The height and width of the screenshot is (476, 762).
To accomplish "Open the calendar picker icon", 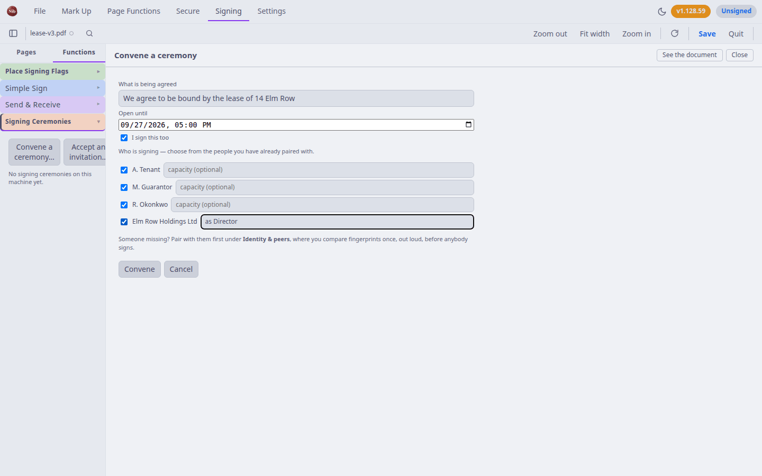I will 468,125.
